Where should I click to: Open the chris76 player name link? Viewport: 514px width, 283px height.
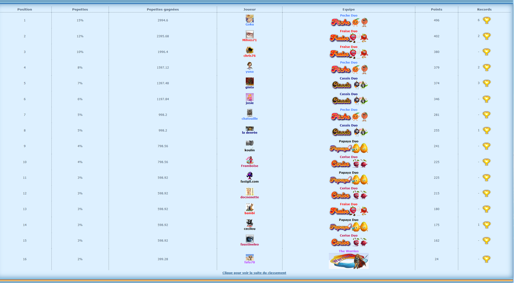[249, 56]
